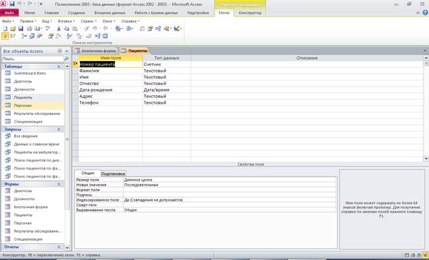This screenshot has height=260, width=429.
Task: Click the Undo arrow in the toolbar row
Action: click(95, 29)
